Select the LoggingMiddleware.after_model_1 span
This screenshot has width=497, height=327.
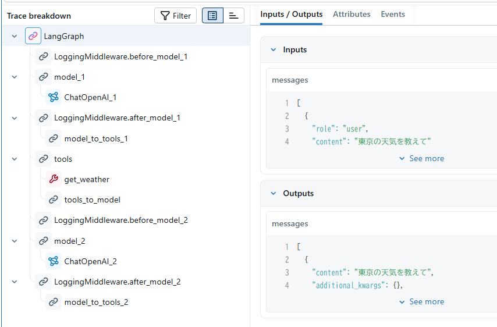pyautogui.click(x=118, y=118)
